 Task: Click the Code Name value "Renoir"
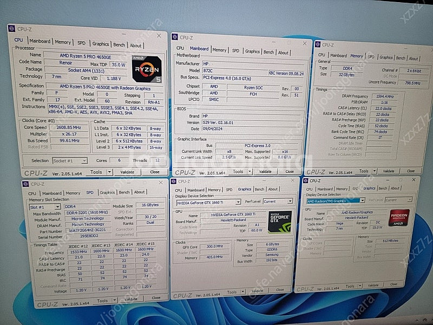65,63
